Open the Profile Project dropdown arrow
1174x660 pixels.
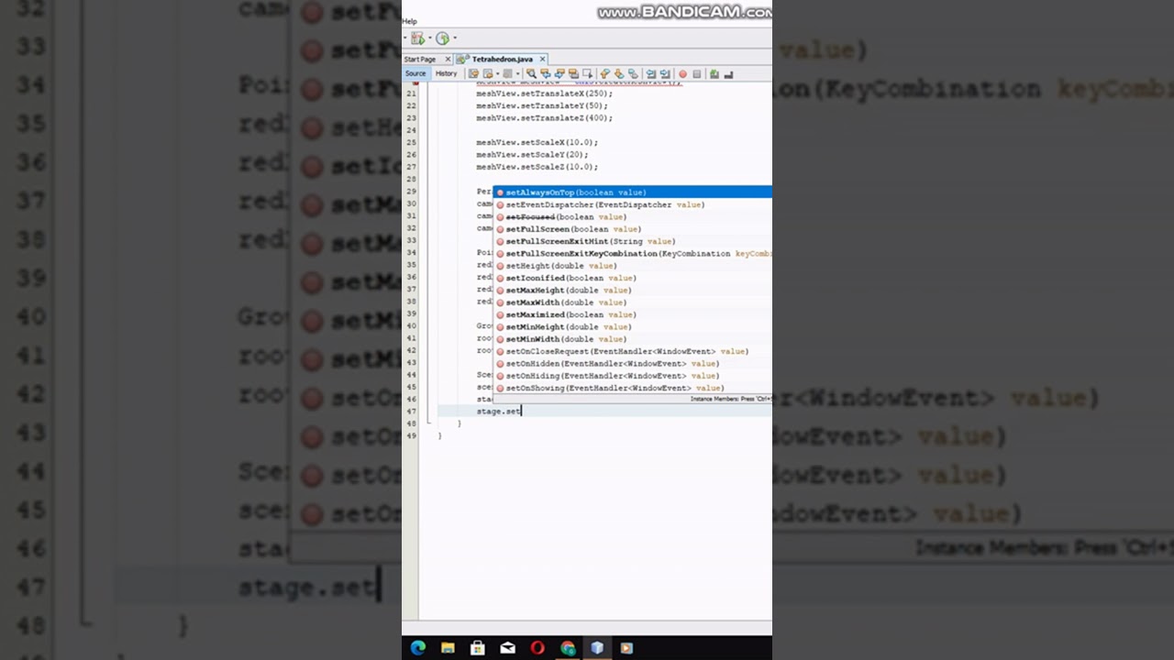455,38
